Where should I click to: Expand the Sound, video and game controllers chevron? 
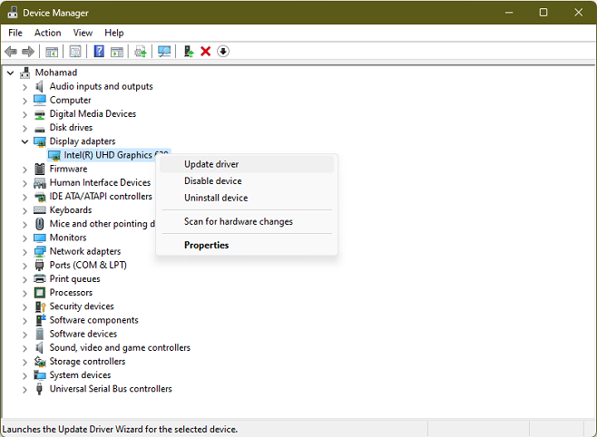click(x=24, y=348)
